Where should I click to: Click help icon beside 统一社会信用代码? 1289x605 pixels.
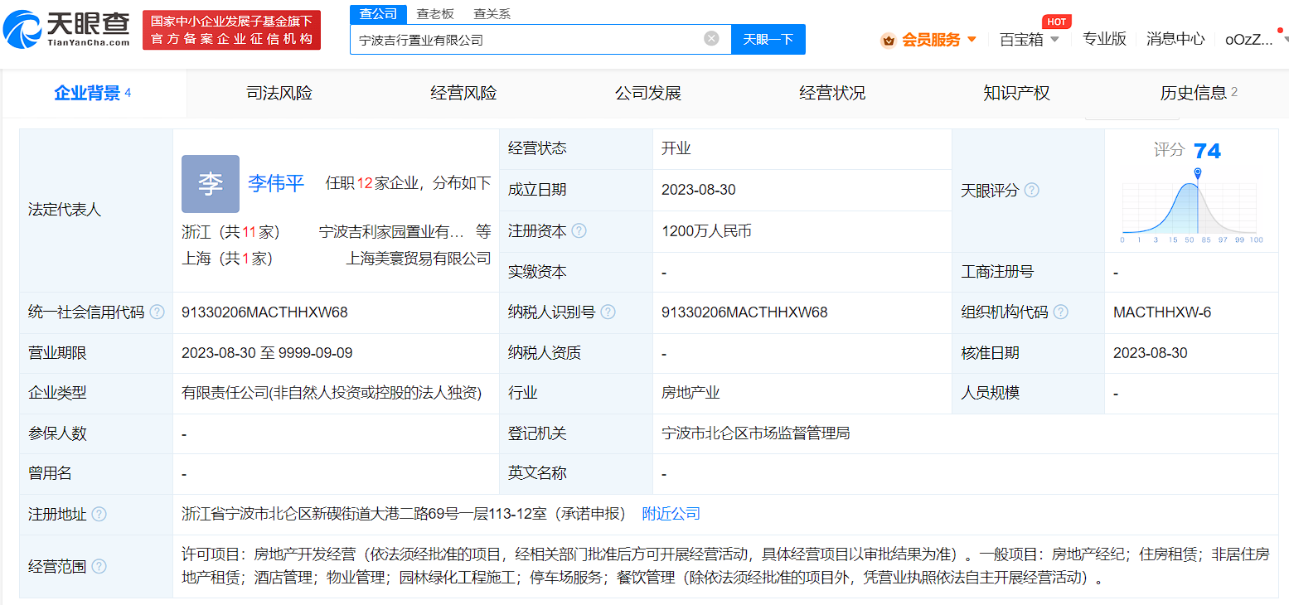(157, 312)
